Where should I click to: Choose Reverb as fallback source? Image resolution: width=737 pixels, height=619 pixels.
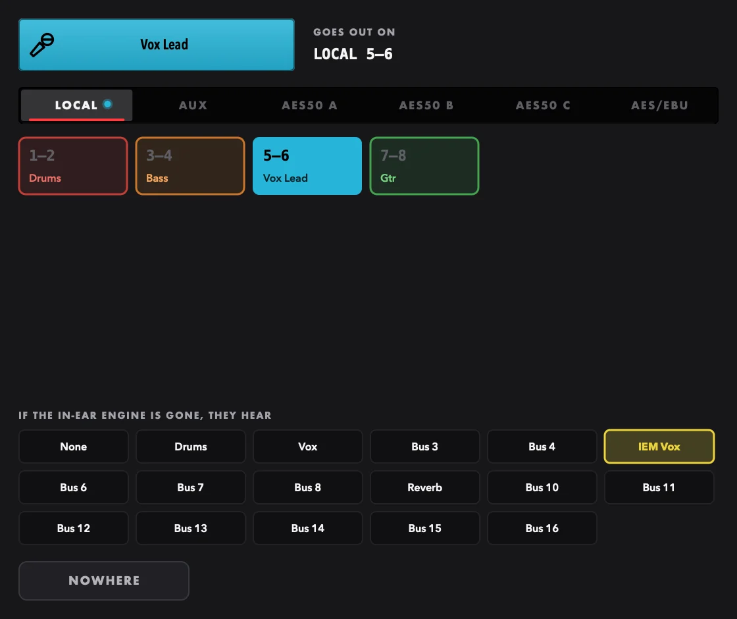pos(425,487)
